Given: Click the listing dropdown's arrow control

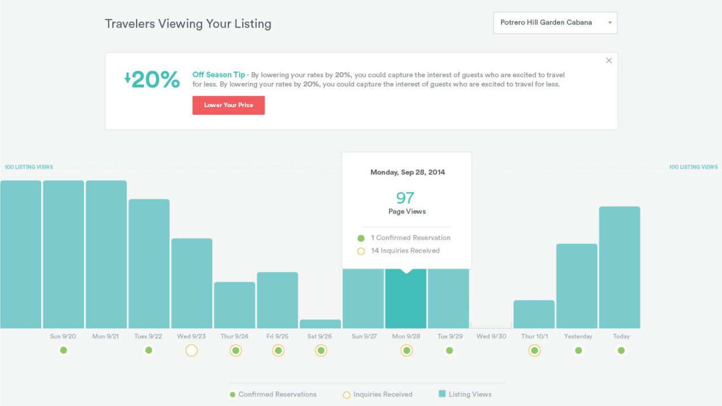Looking at the screenshot, I should coord(610,23).
